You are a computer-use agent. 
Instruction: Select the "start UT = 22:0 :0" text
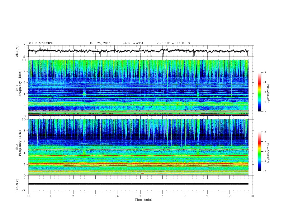coord(173,43)
